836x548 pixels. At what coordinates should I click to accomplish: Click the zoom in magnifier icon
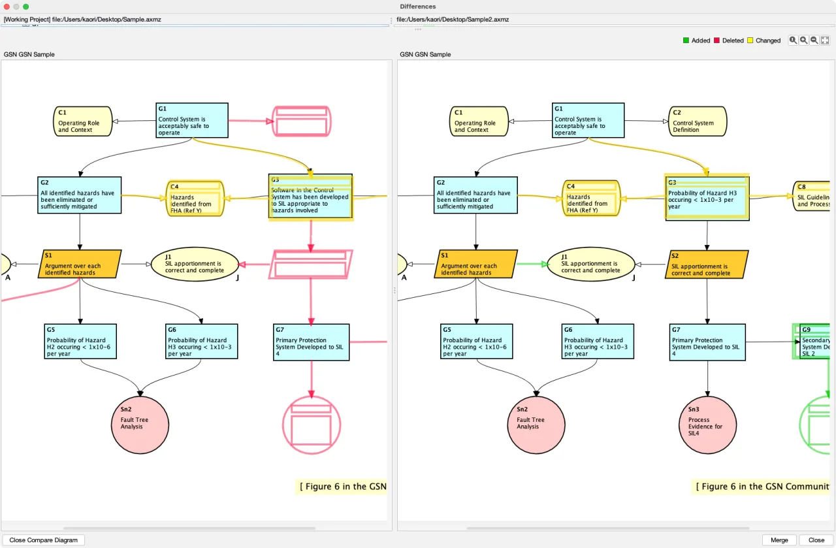pos(804,40)
